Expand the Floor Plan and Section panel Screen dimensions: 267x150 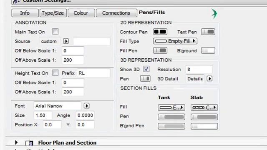coord(16,142)
